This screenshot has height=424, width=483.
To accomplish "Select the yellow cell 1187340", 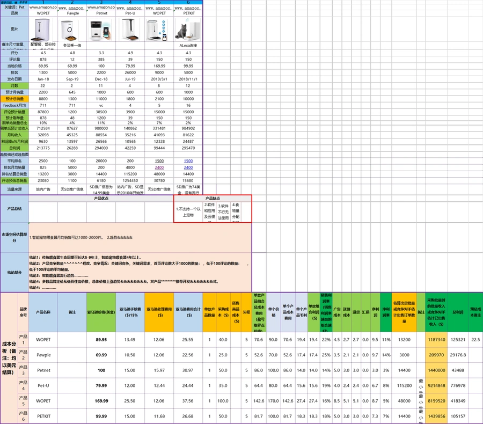I will pyautogui.click(x=436, y=340).
